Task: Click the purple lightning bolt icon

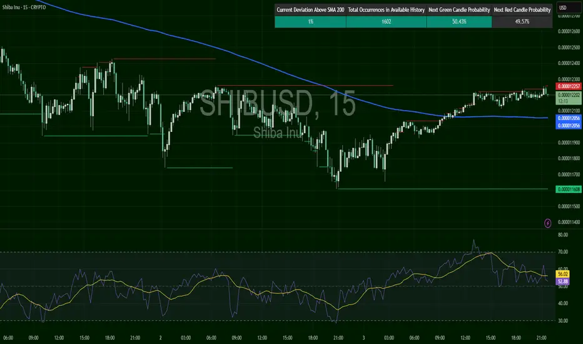Action: (x=547, y=223)
